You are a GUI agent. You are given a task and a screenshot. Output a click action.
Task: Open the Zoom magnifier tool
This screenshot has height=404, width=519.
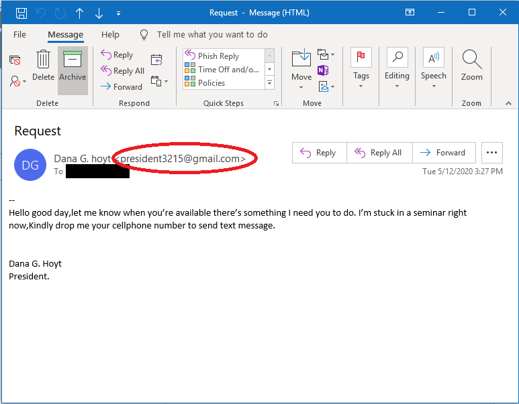(x=471, y=67)
